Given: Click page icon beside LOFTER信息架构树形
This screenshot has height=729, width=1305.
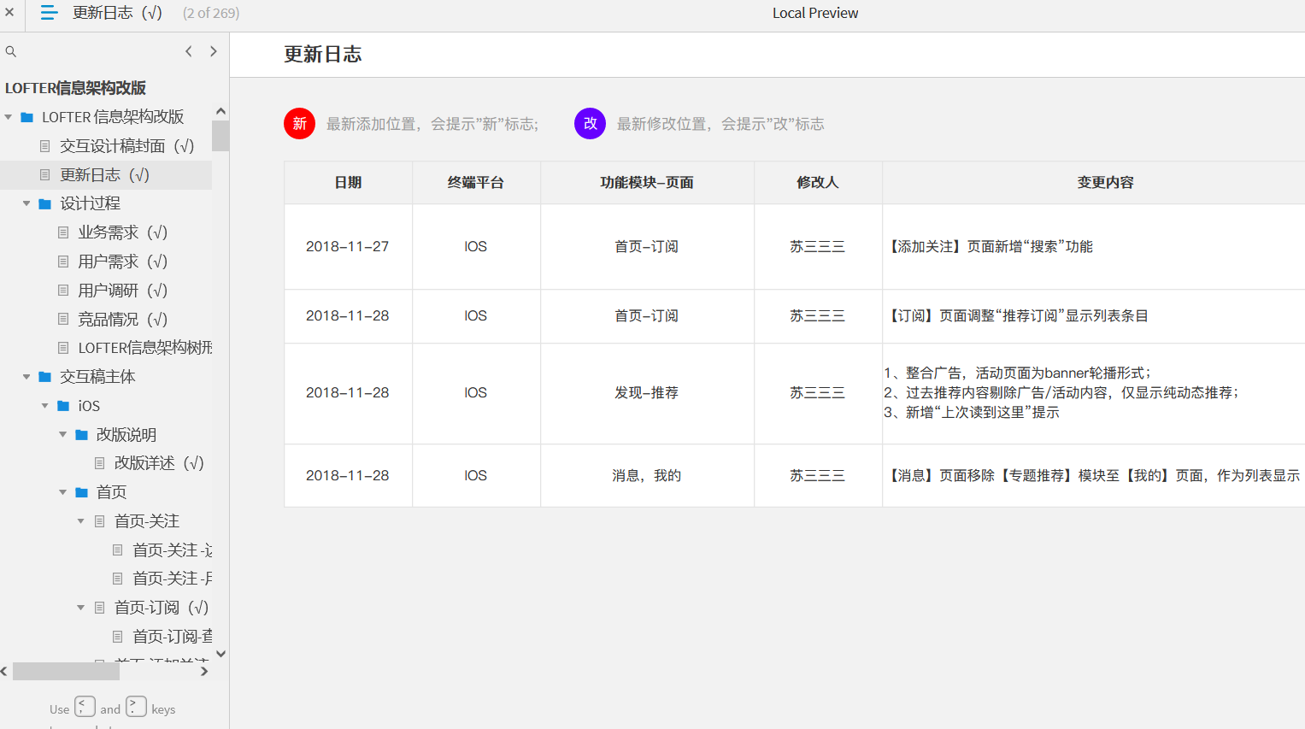Looking at the screenshot, I should [63, 348].
